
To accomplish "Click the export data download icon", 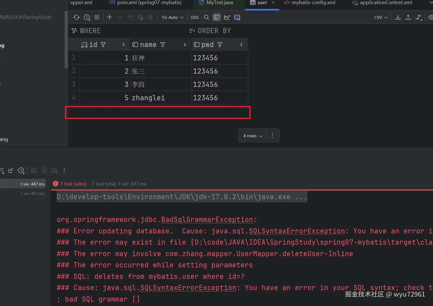I will [398, 17].
